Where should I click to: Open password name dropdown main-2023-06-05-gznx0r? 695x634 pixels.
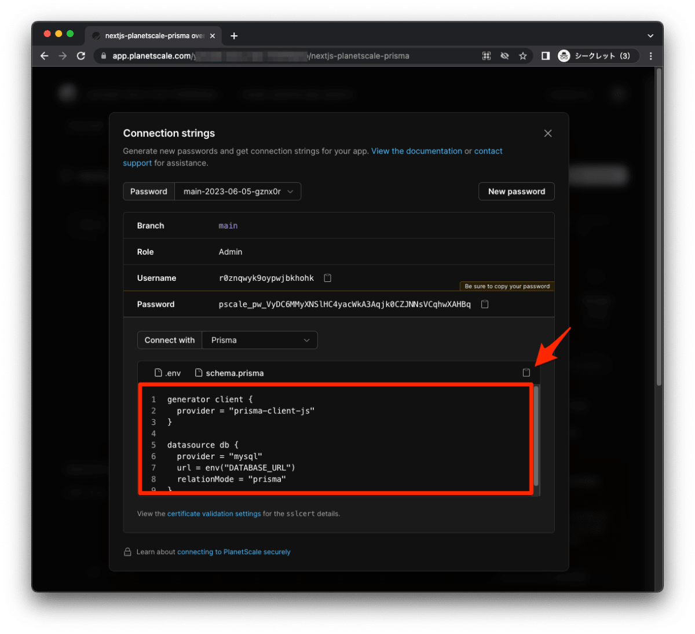(238, 192)
